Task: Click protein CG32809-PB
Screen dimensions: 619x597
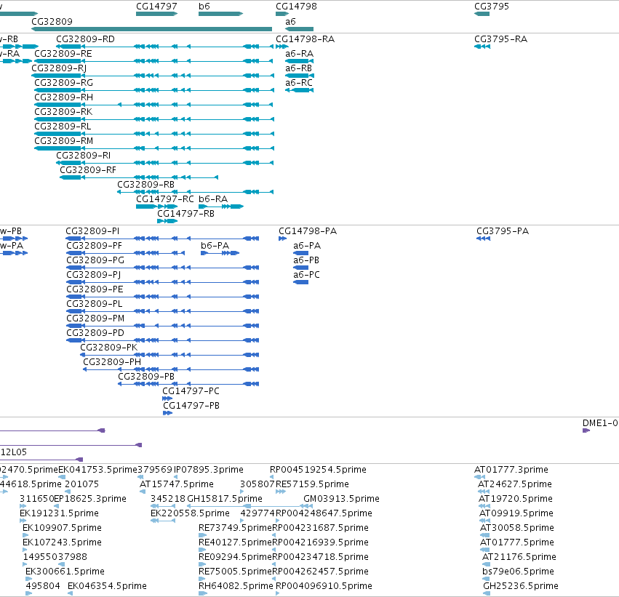Action: click(188, 385)
